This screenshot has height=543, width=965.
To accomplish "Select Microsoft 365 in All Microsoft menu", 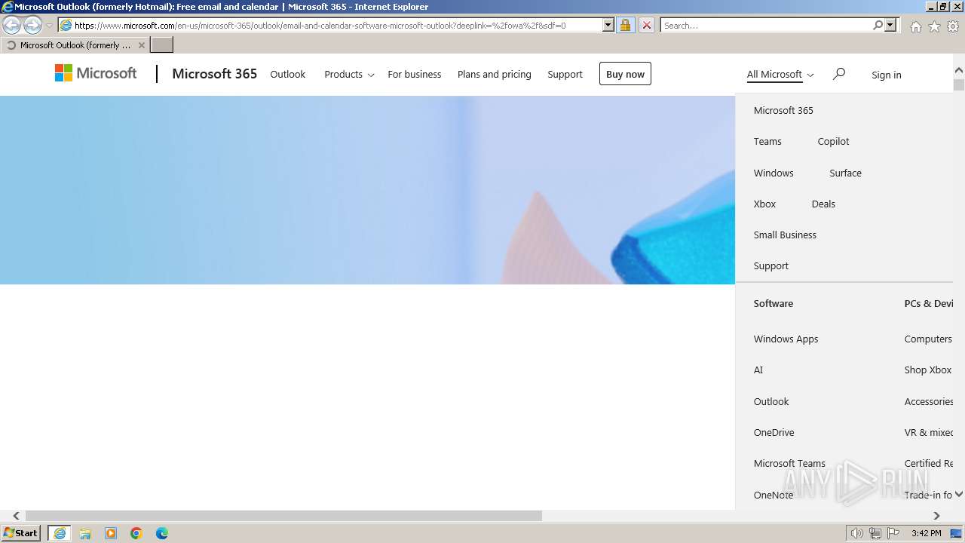I will click(783, 110).
